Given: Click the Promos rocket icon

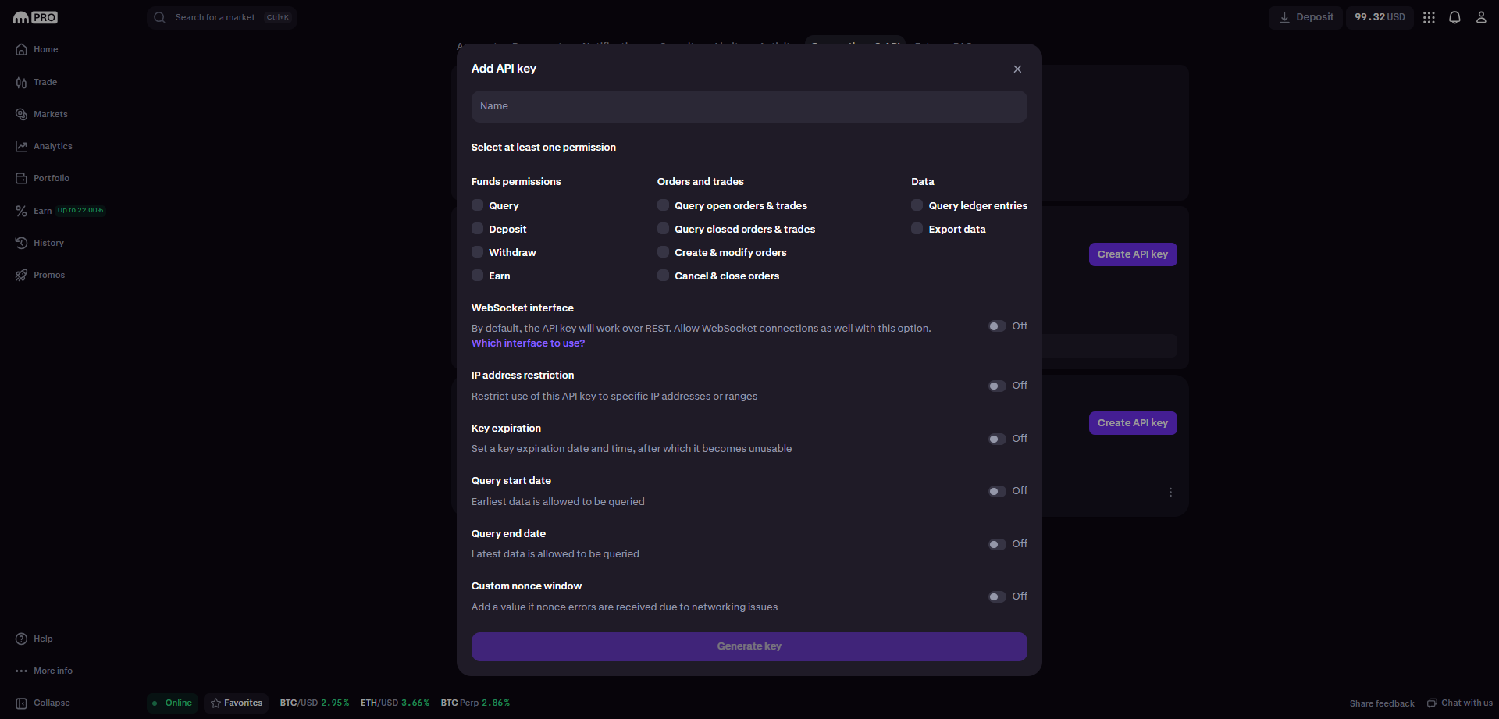Looking at the screenshot, I should (x=21, y=275).
